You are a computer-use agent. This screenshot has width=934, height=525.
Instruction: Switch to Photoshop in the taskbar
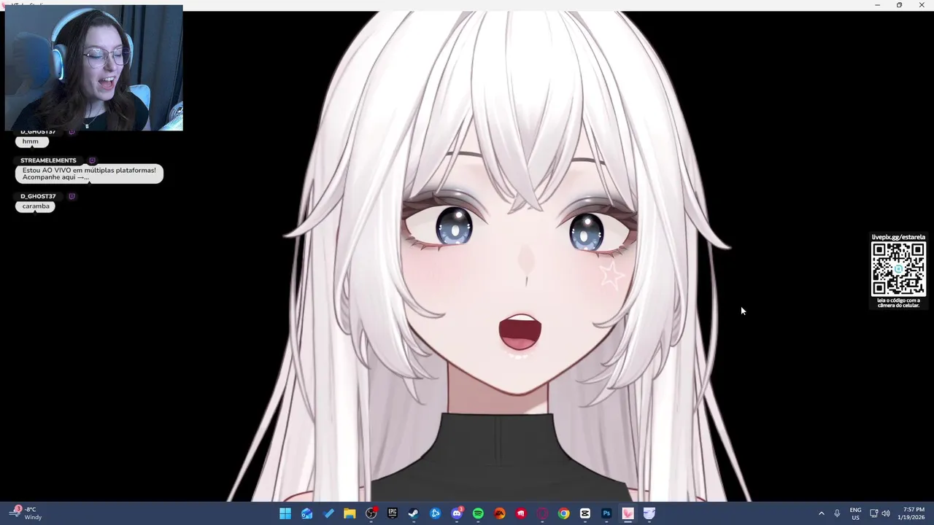[x=606, y=513]
